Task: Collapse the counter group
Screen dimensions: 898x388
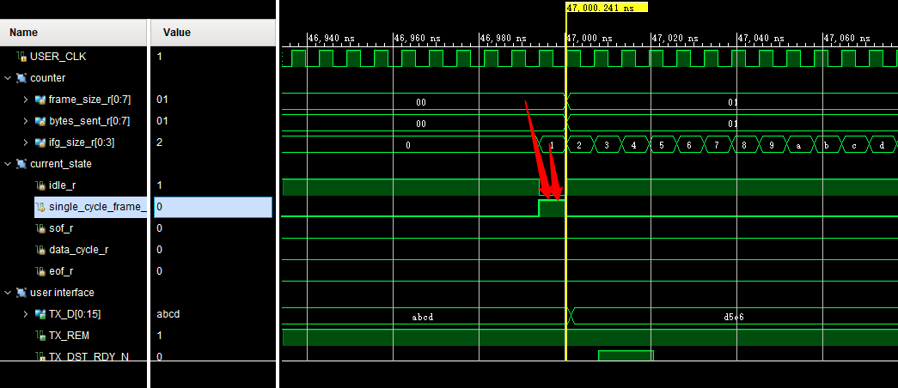Action: click(x=8, y=78)
